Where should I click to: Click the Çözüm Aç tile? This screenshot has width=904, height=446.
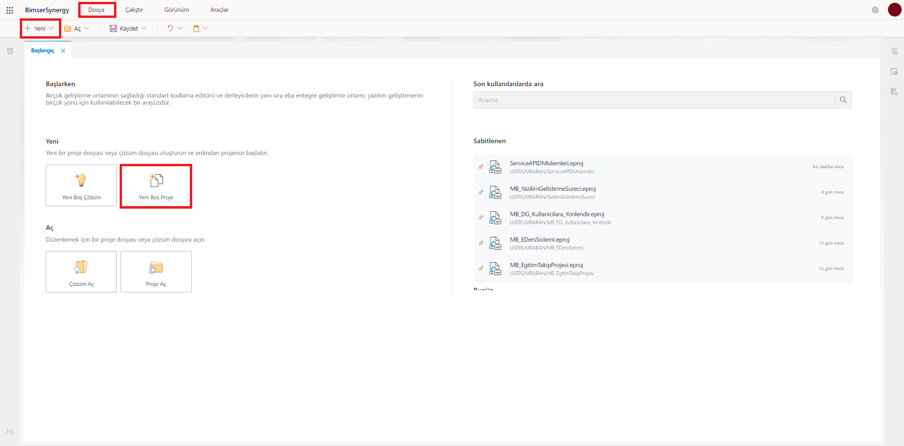(x=81, y=272)
